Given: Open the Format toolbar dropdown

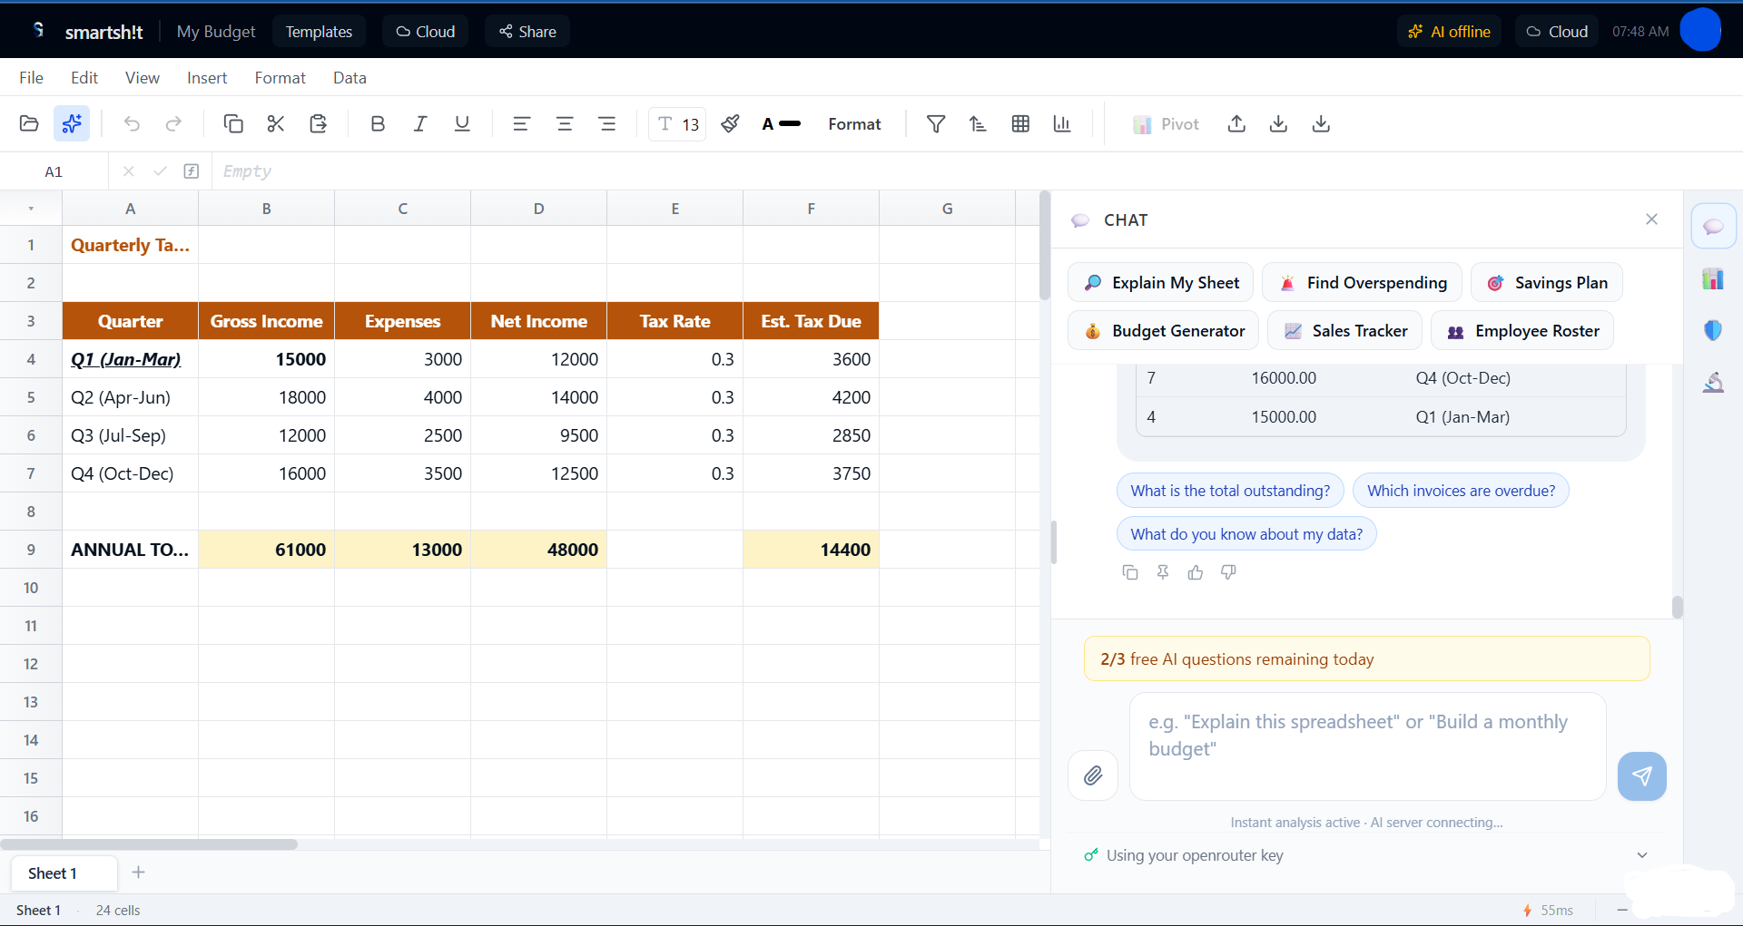Looking at the screenshot, I should point(854,124).
